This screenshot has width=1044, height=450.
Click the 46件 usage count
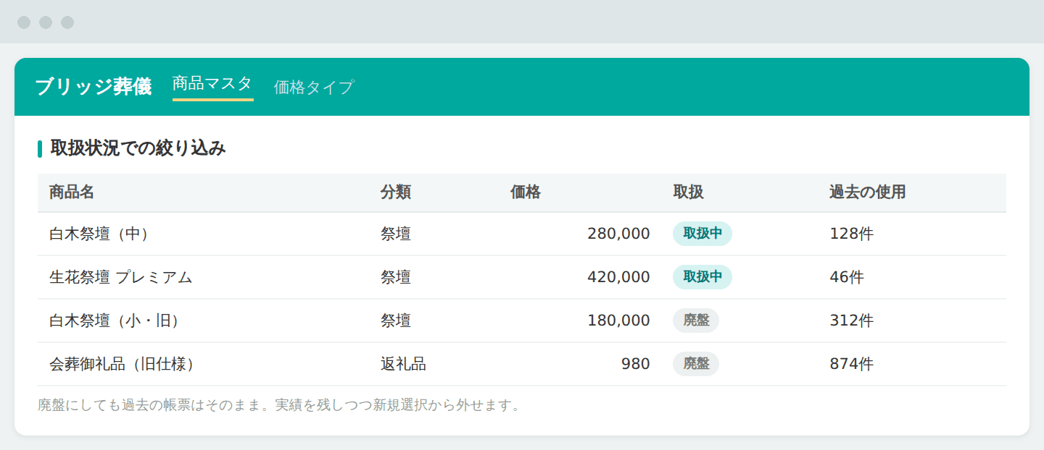[847, 277]
